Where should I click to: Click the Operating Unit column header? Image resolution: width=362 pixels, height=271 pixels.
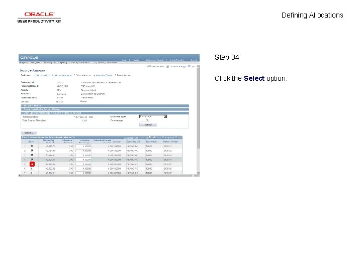(133, 142)
